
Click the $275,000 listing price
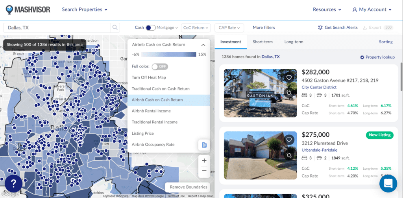(315, 135)
